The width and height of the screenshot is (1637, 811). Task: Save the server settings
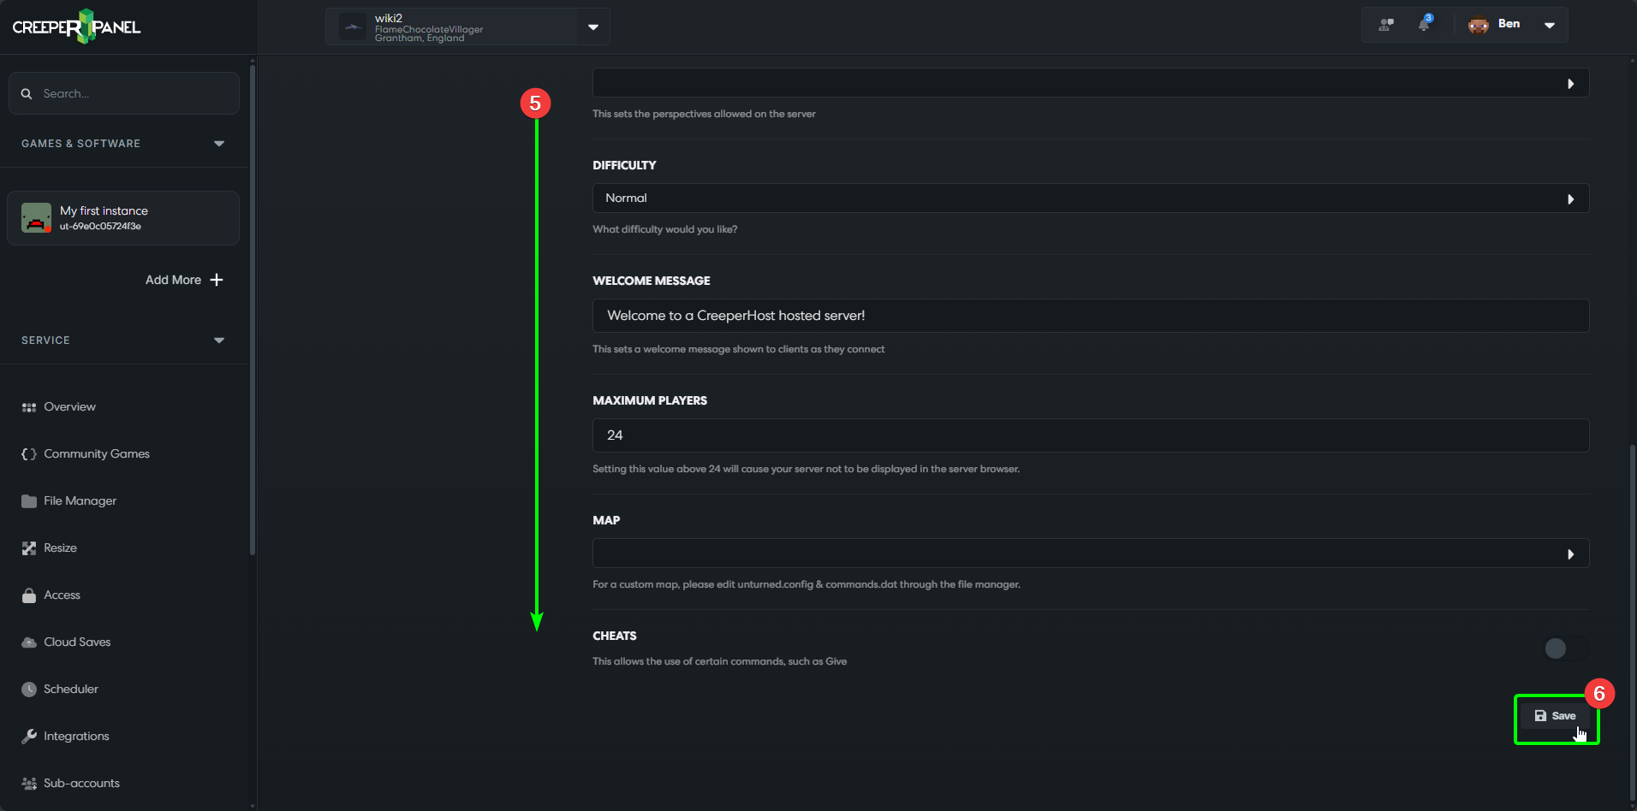(x=1557, y=716)
